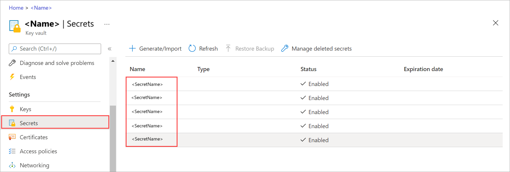This screenshot has height=172, width=510.
Task: Click Generate/Import label
Action: tap(160, 49)
